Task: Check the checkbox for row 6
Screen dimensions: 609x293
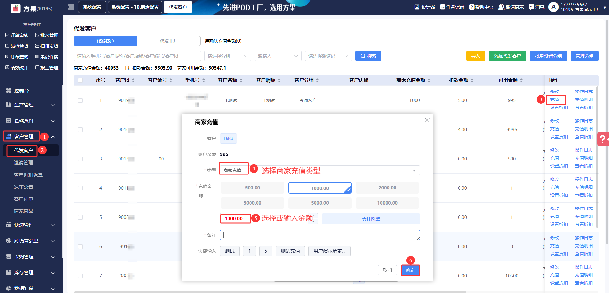Action: [80, 247]
